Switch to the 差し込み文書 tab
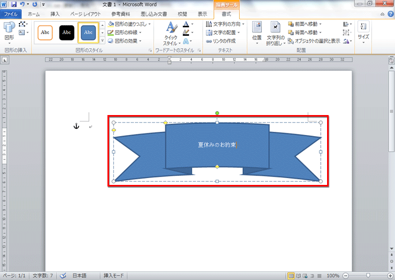Screen dimensions: 395x280 154,14
